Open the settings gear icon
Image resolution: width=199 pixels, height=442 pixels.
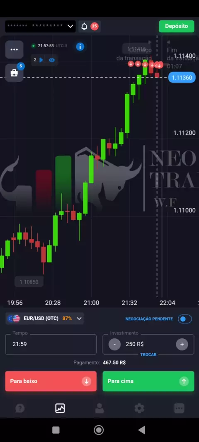[x=139, y=408]
